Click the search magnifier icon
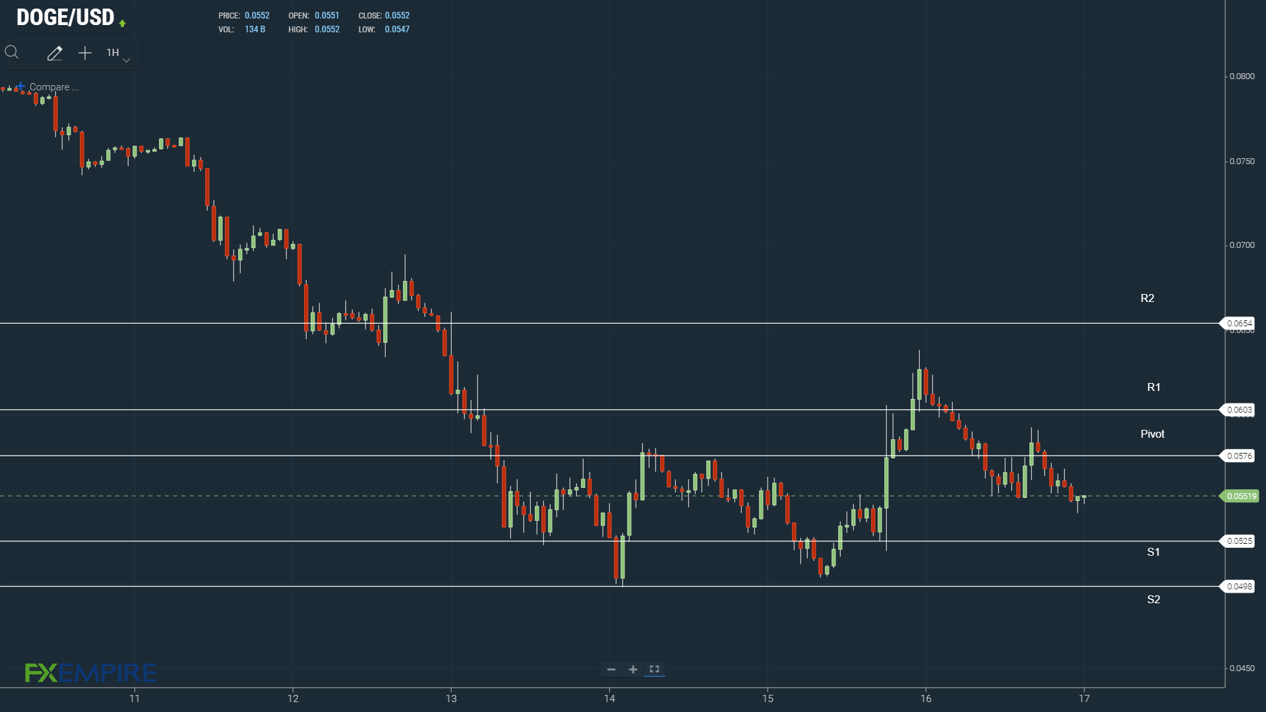This screenshot has width=1266, height=712. pyautogui.click(x=12, y=53)
